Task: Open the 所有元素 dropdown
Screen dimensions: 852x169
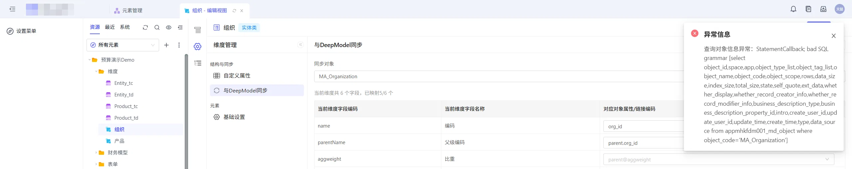Action: [123, 45]
